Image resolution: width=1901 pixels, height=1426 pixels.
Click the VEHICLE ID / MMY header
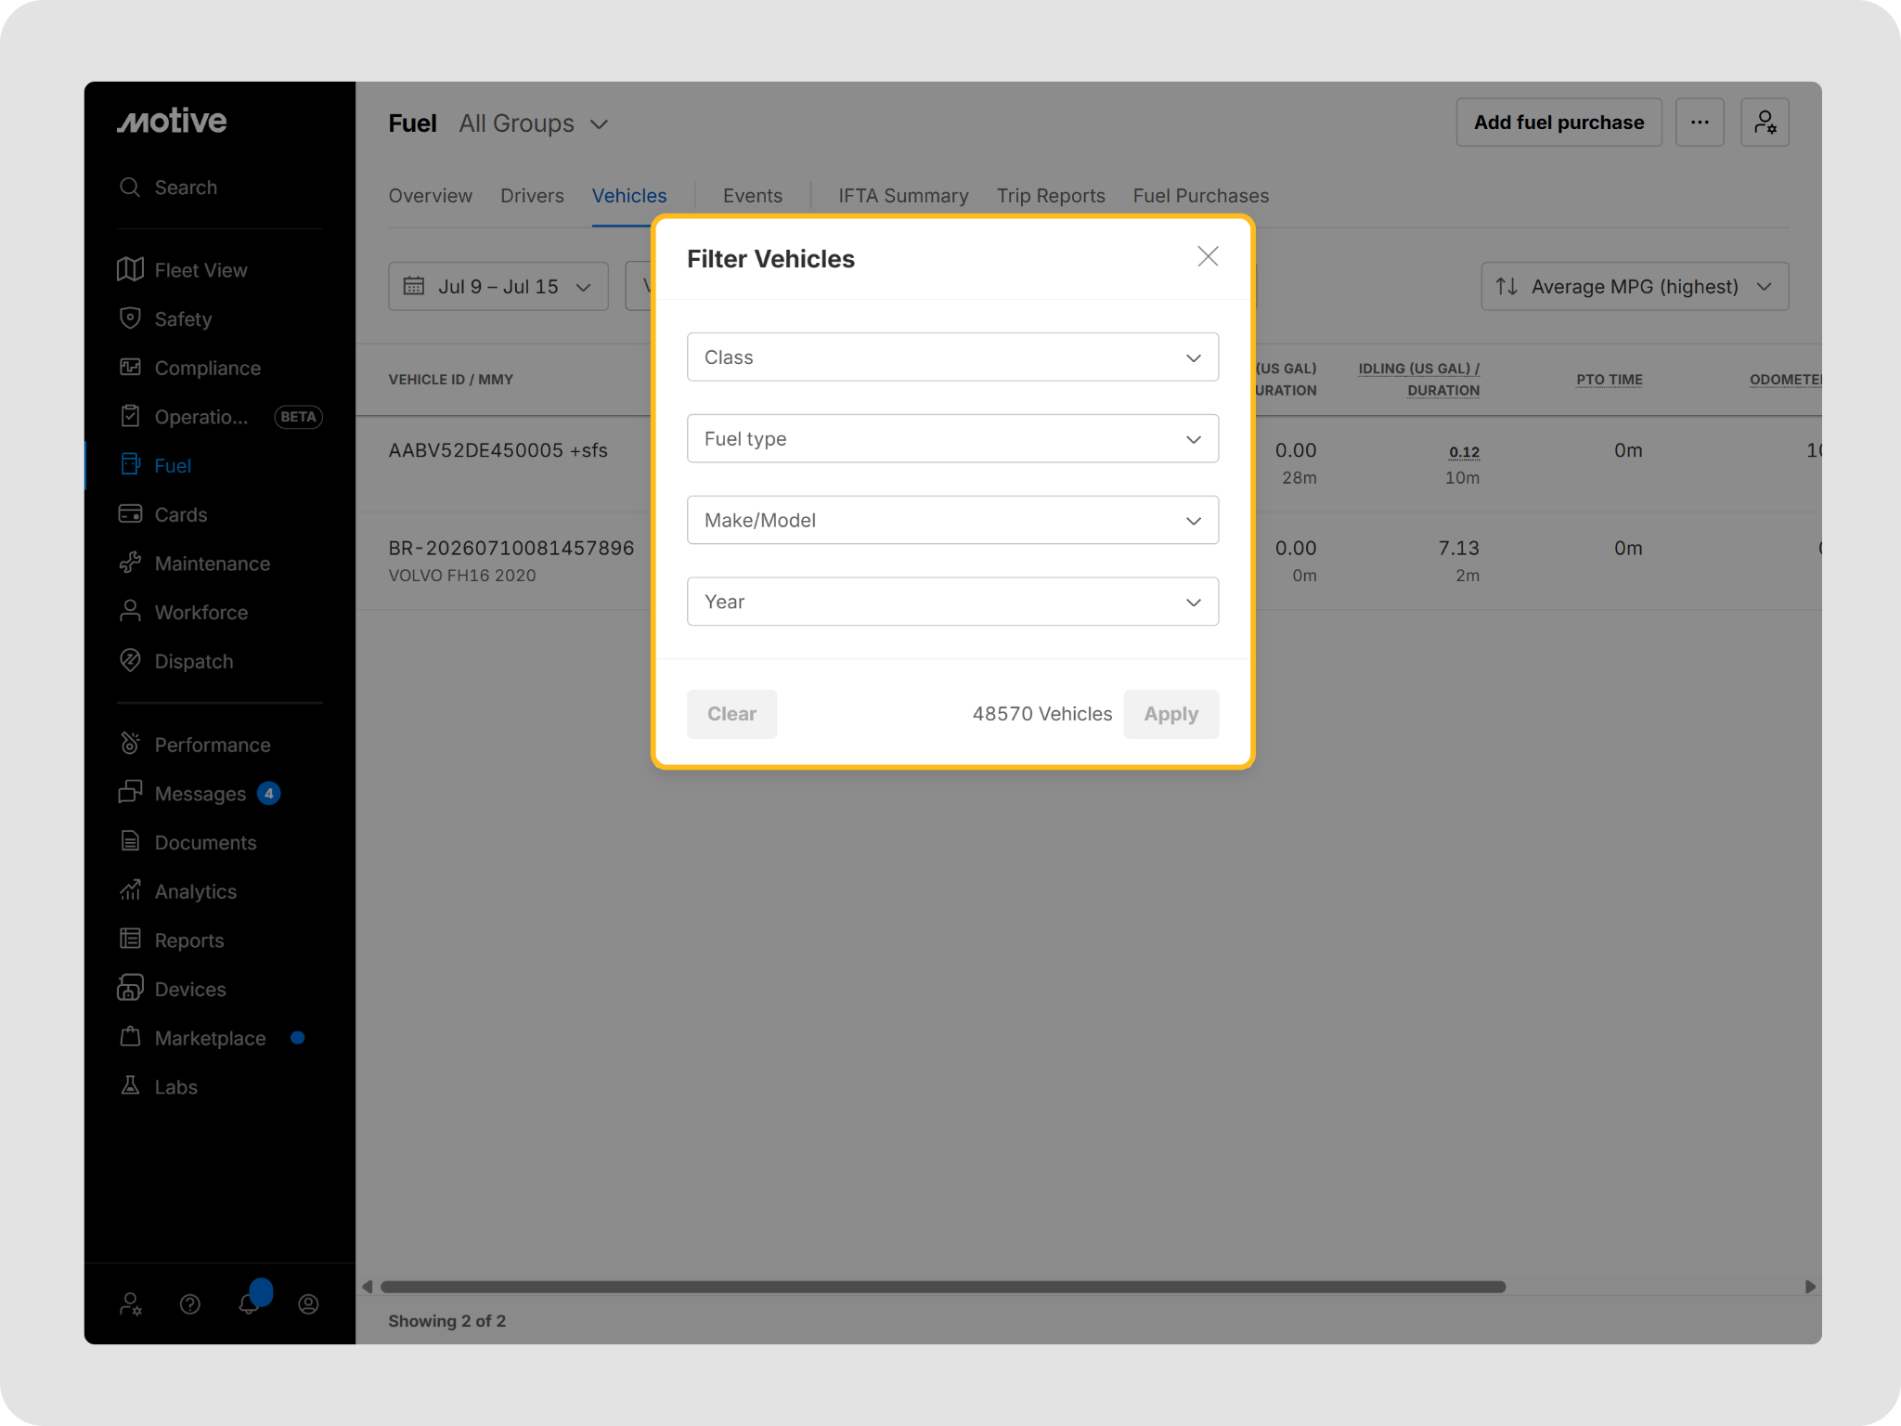450,380
